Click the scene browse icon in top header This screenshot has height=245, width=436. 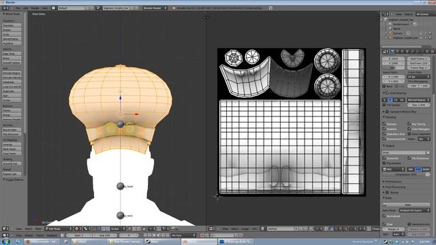[x=98, y=8]
